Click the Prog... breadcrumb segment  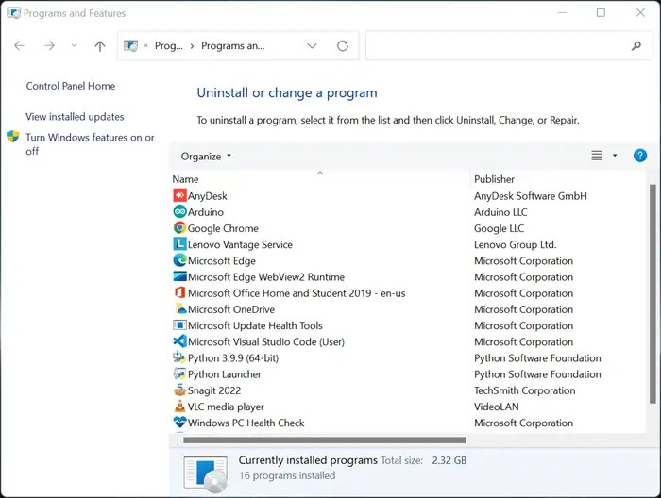pos(169,45)
